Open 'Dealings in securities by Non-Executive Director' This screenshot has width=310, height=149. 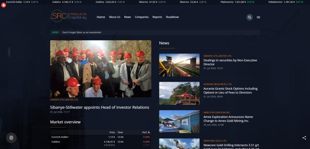230,62
